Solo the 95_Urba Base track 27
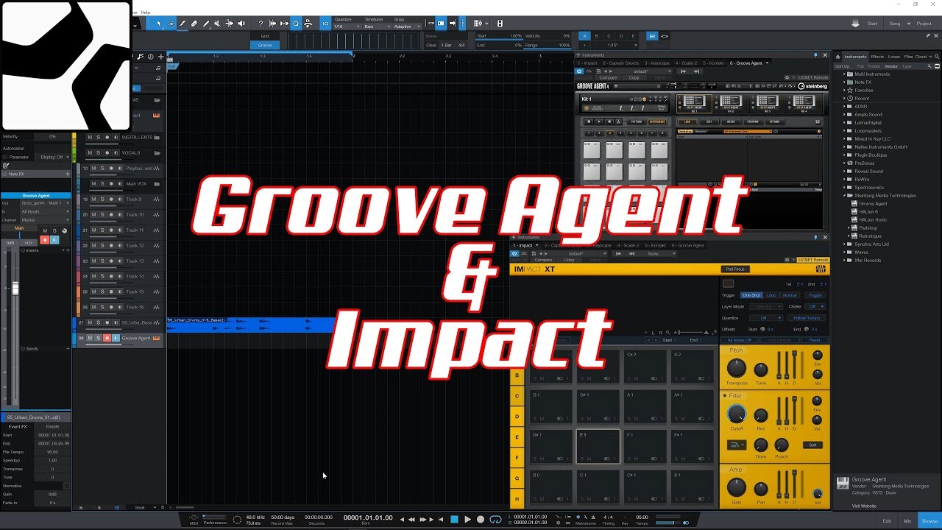Screen dimensions: 942x530 coord(99,322)
